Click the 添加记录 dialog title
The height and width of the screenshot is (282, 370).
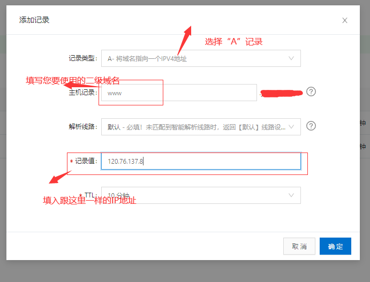(34, 20)
